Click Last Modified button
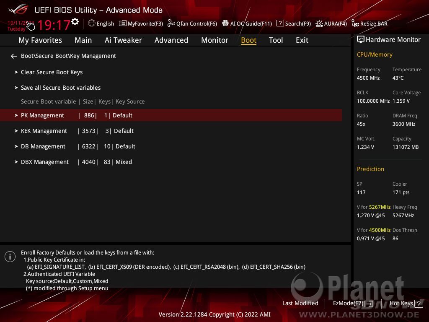Screen dimensions: 429x322 tap(300, 304)
